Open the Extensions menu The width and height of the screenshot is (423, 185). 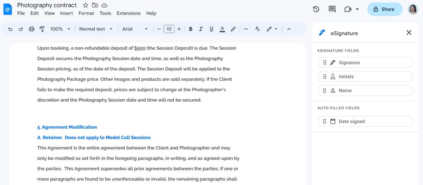(128, 13)
